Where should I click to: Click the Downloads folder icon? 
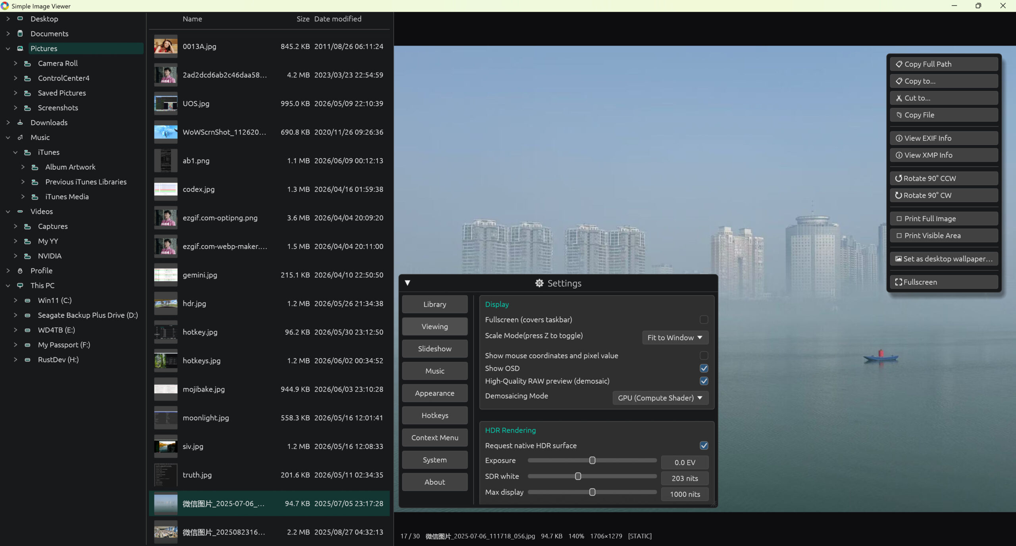click(x=20, y=123)
